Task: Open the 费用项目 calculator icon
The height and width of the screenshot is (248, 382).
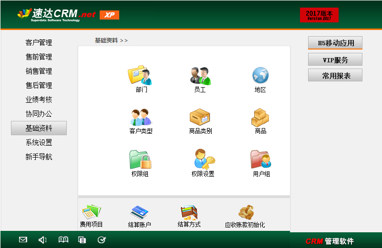Action: pyautogui.click(x=92, y=211)
